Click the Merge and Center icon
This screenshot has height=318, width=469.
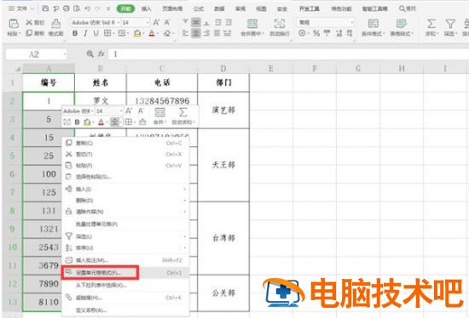click(x=252, y=23)
